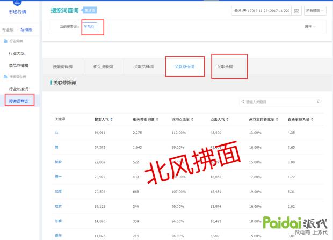Sort table by 搜索人气 column arrows
333x240 pixels.
[x=112, y=119]
